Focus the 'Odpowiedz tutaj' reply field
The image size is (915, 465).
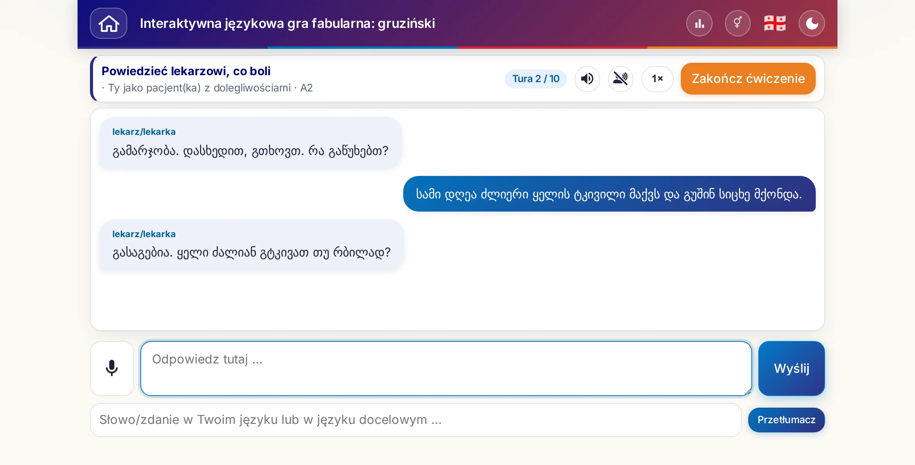446,368
